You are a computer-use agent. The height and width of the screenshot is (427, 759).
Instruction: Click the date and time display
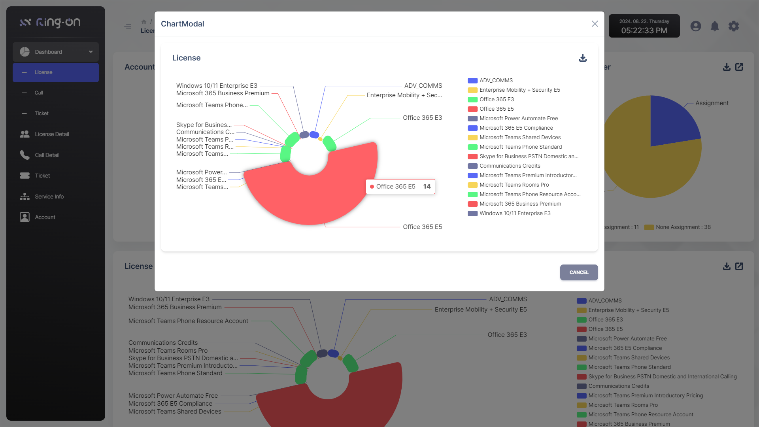[x=644, y=26]
